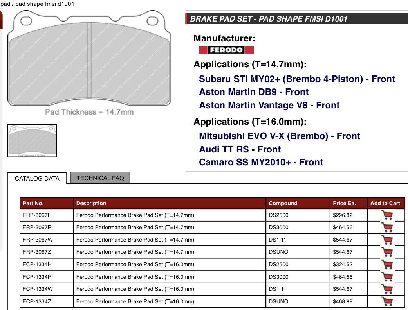Click DS2500 compound in FCP-1334H row
The image size is (408, 310).
(298, 265)
